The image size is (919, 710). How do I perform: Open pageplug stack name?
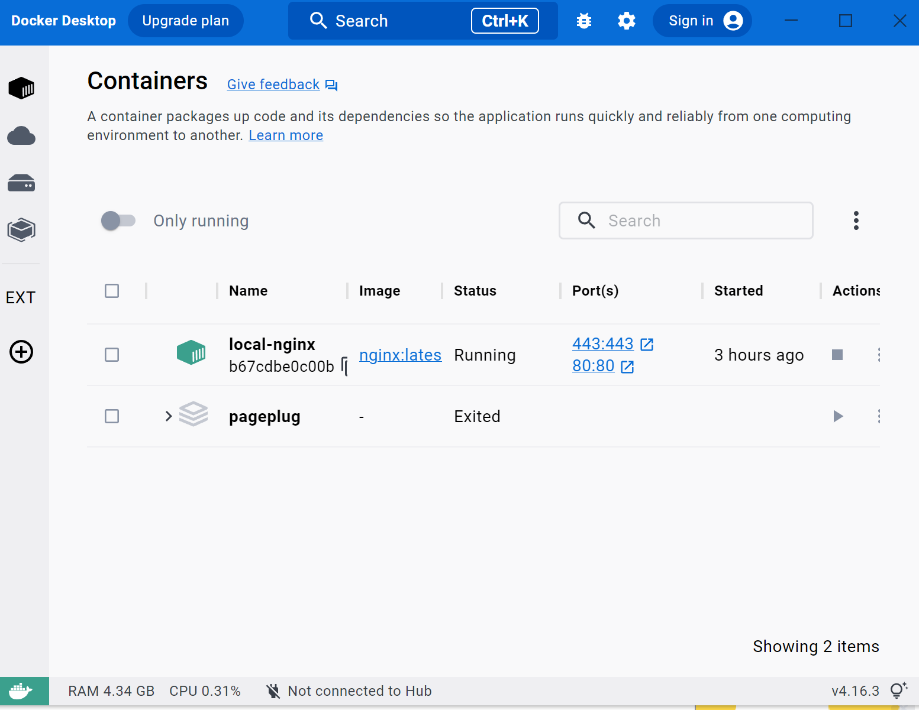coord(265,417)
